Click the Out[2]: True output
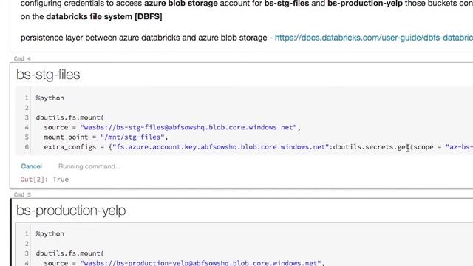This screenshot has height=266, width=473. coord(44,180)
